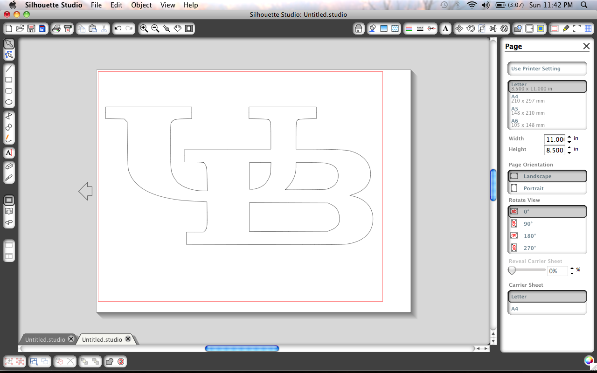597x373 pixels.
Task: Open the Rotate window icon
Action: [471, 28]
